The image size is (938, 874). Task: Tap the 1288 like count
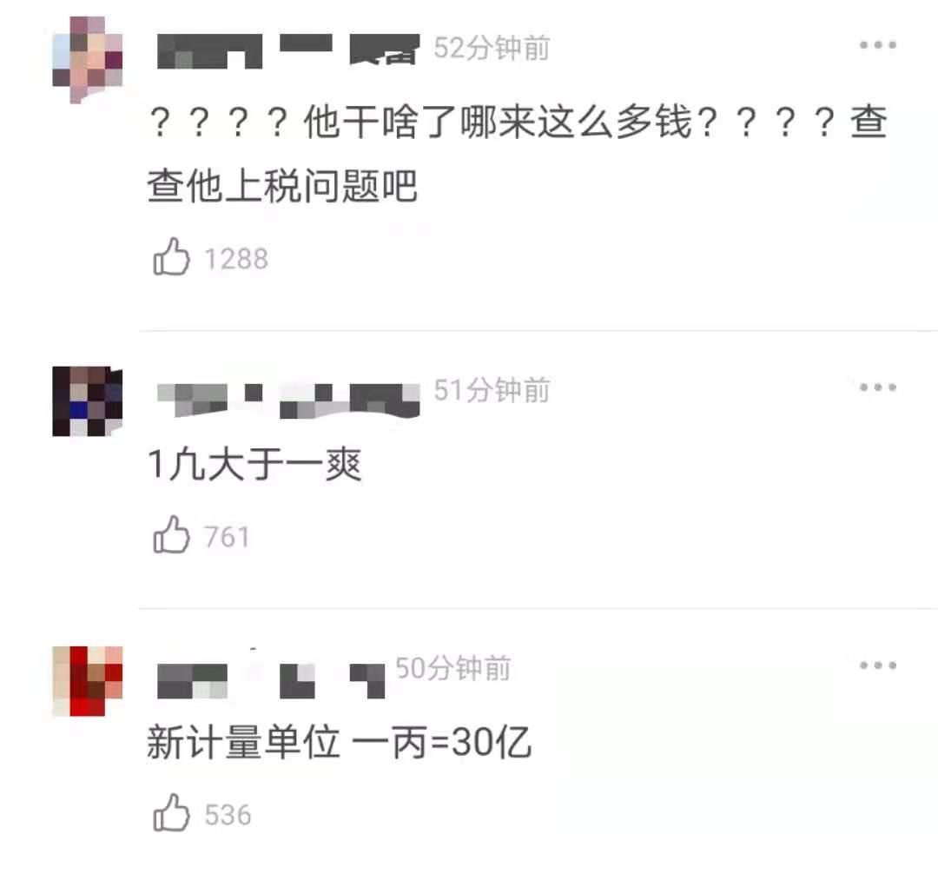coord(236,259)
